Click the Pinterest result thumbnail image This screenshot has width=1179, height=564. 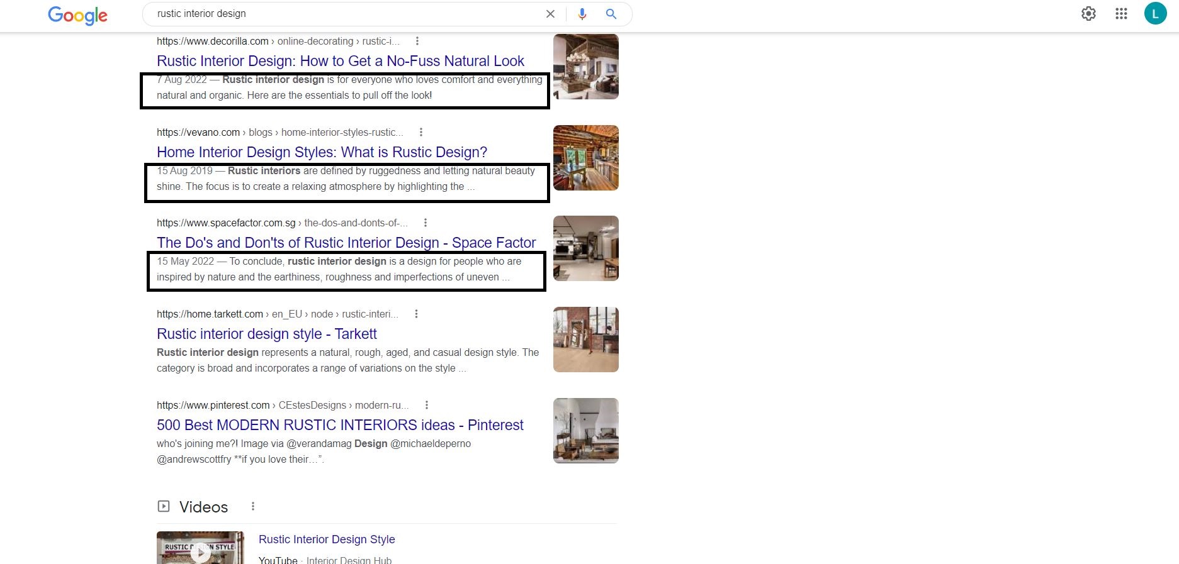tap(586, 431)
